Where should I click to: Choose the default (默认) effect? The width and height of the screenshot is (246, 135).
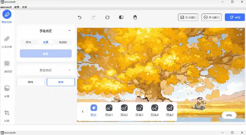[x=94, y=111]
